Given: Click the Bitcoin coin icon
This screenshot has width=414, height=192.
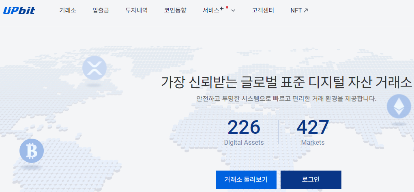Looking at the screenshot, I should [x=32, y=151].
